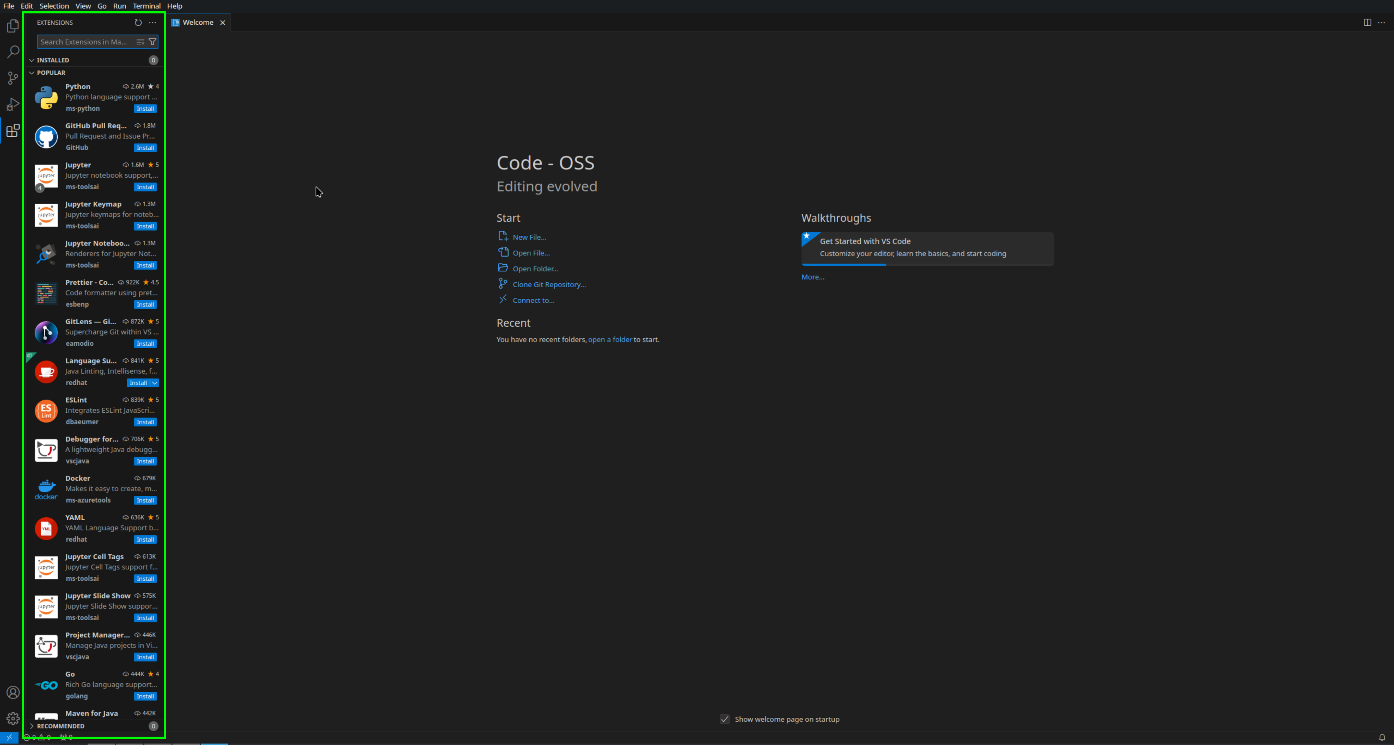Click the New File link
The image size is (1394, 745).
pyautogui.click(x=529, y=237)
